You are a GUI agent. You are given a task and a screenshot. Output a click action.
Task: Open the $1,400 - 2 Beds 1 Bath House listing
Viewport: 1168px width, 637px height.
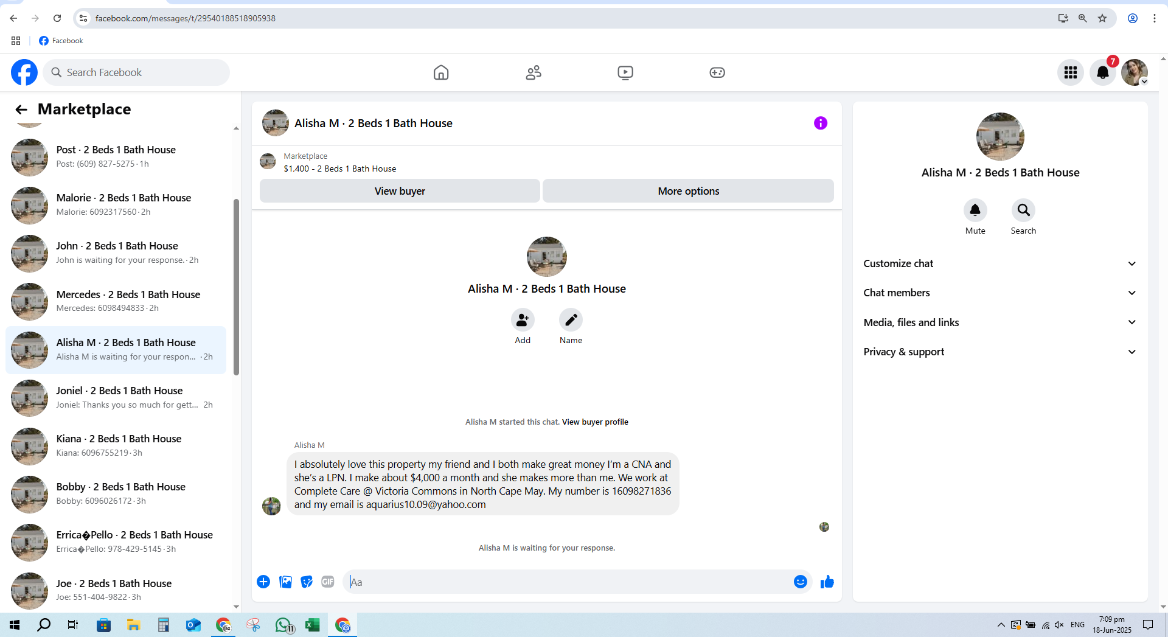click(x=339, y=169)
